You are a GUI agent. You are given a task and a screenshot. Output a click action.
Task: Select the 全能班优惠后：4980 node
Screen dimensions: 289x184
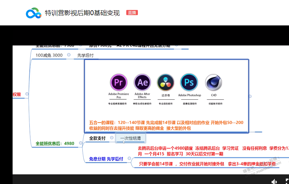point(55,143)
